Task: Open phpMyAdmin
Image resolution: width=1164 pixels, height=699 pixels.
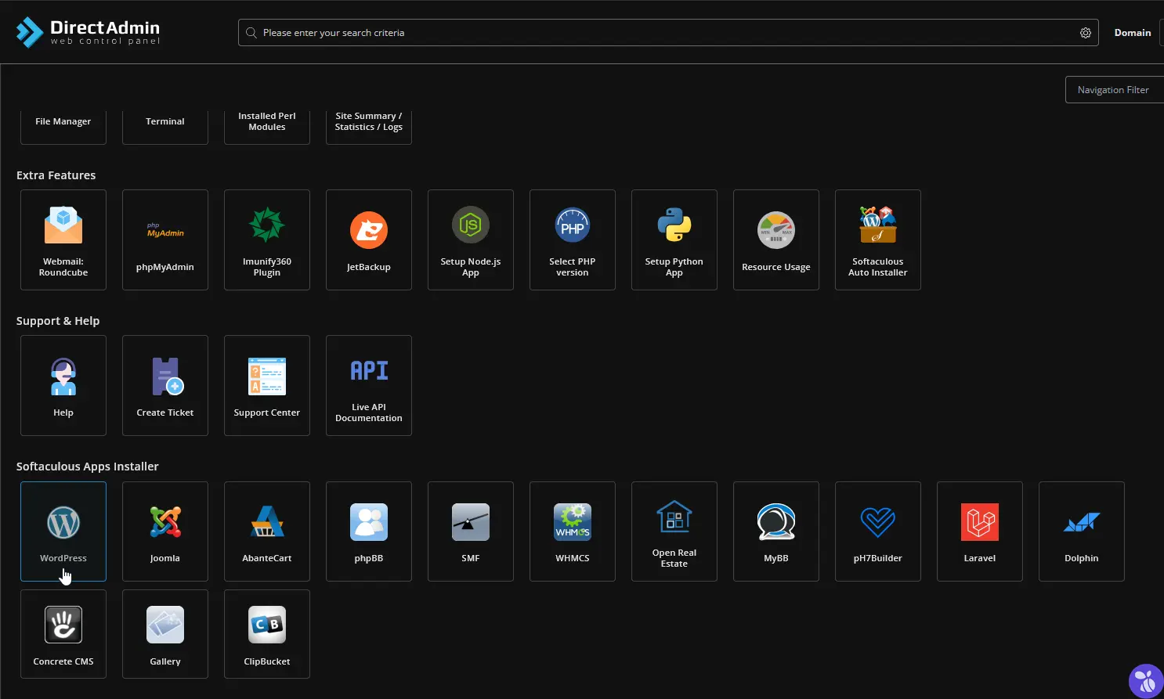Action: click(x=165, y=240)
